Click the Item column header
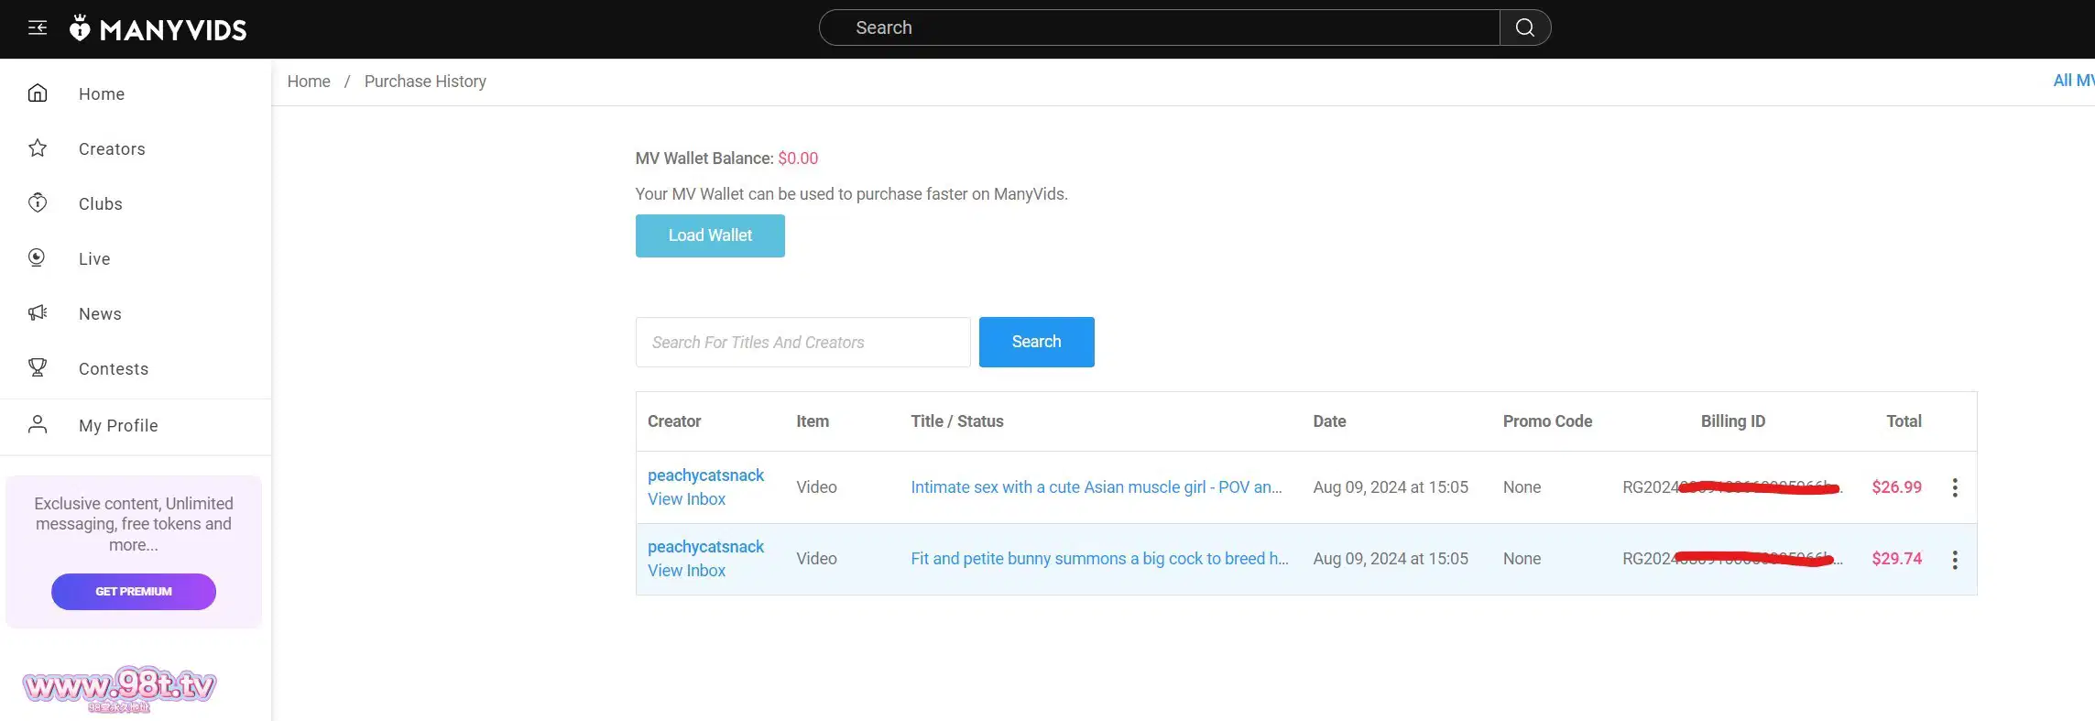The height and width of the screenshot is (721, 2095). coord(813,421)
